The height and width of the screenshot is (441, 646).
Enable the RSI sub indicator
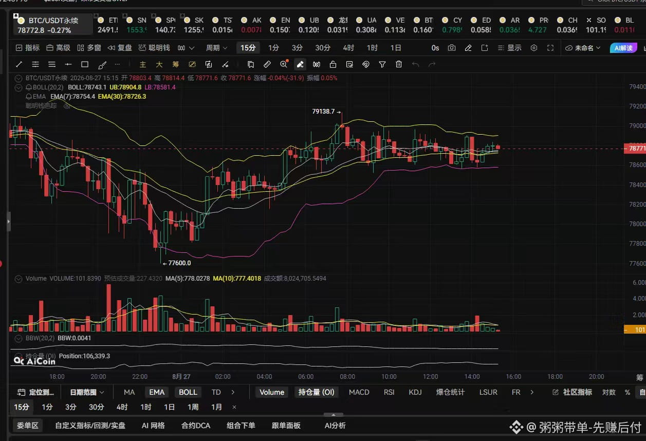click(389, 392)
